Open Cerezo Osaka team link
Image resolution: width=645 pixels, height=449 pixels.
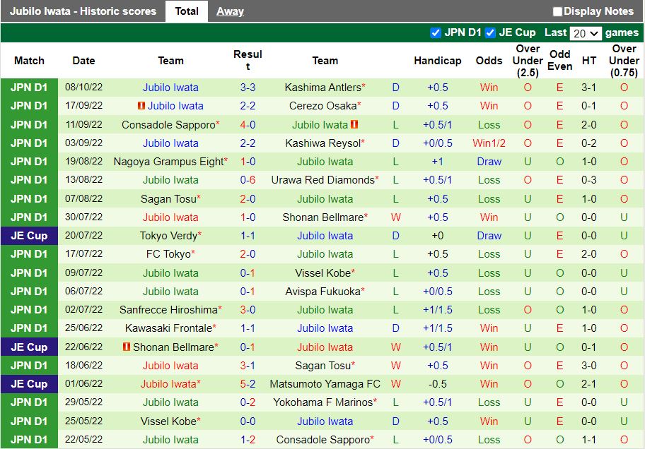(323, 106)
